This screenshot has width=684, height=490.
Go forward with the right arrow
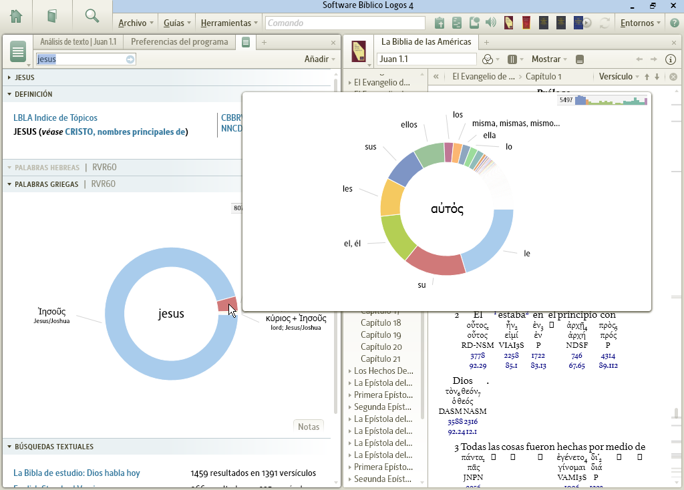(653, 59)
